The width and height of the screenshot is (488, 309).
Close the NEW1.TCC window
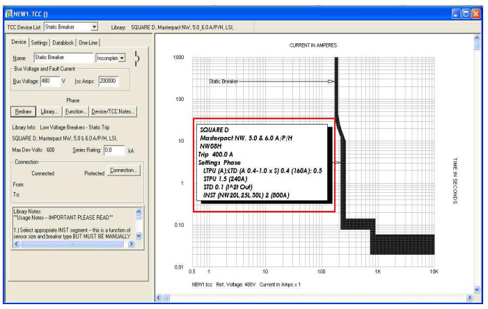(x=476, y=14)
